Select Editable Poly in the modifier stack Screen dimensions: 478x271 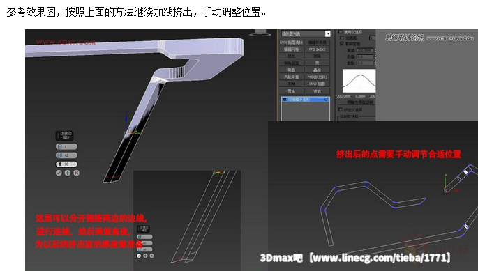point(305,99)
